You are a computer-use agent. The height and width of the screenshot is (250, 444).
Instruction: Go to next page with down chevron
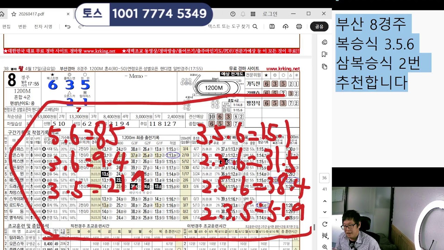pyautogui.click(x=325, y=212)
